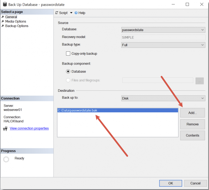Click the connection plug icon
209x190 pixels.
point(5,129)
